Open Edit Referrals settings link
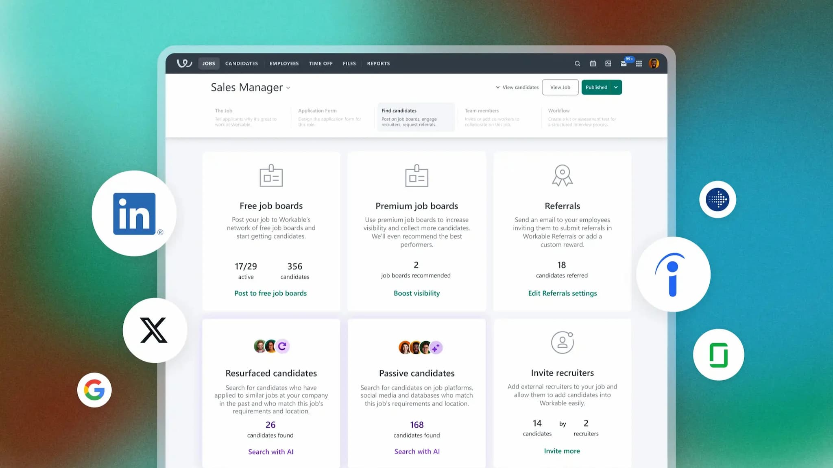 click(x=563, y=293)
